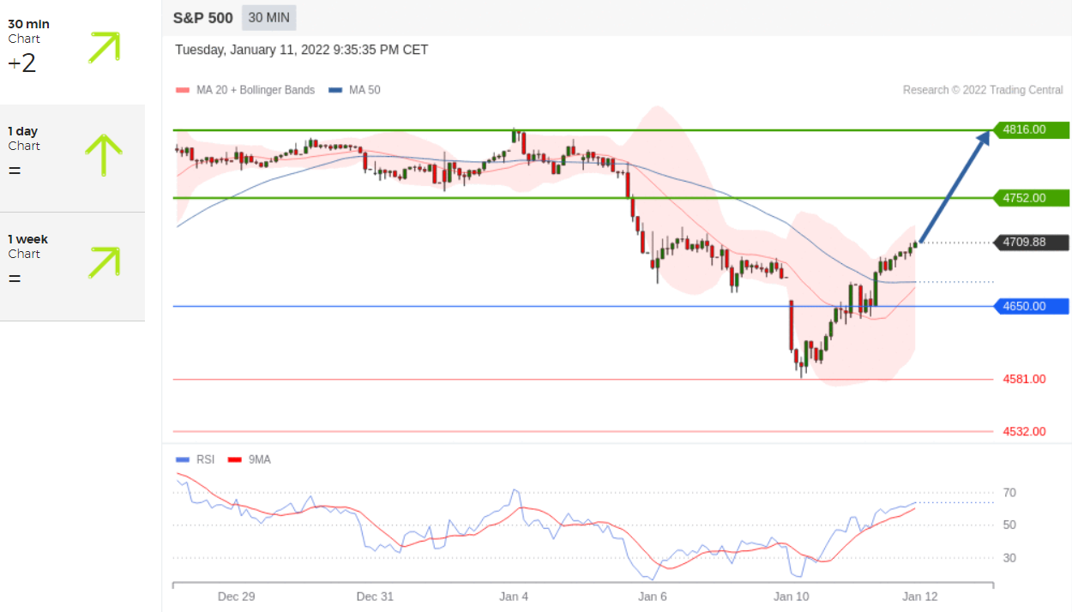Click the 4816.00 resistance price label

point(1031,130)
